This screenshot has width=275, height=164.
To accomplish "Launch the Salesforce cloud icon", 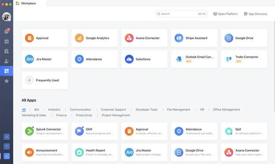I will [129, 59].
